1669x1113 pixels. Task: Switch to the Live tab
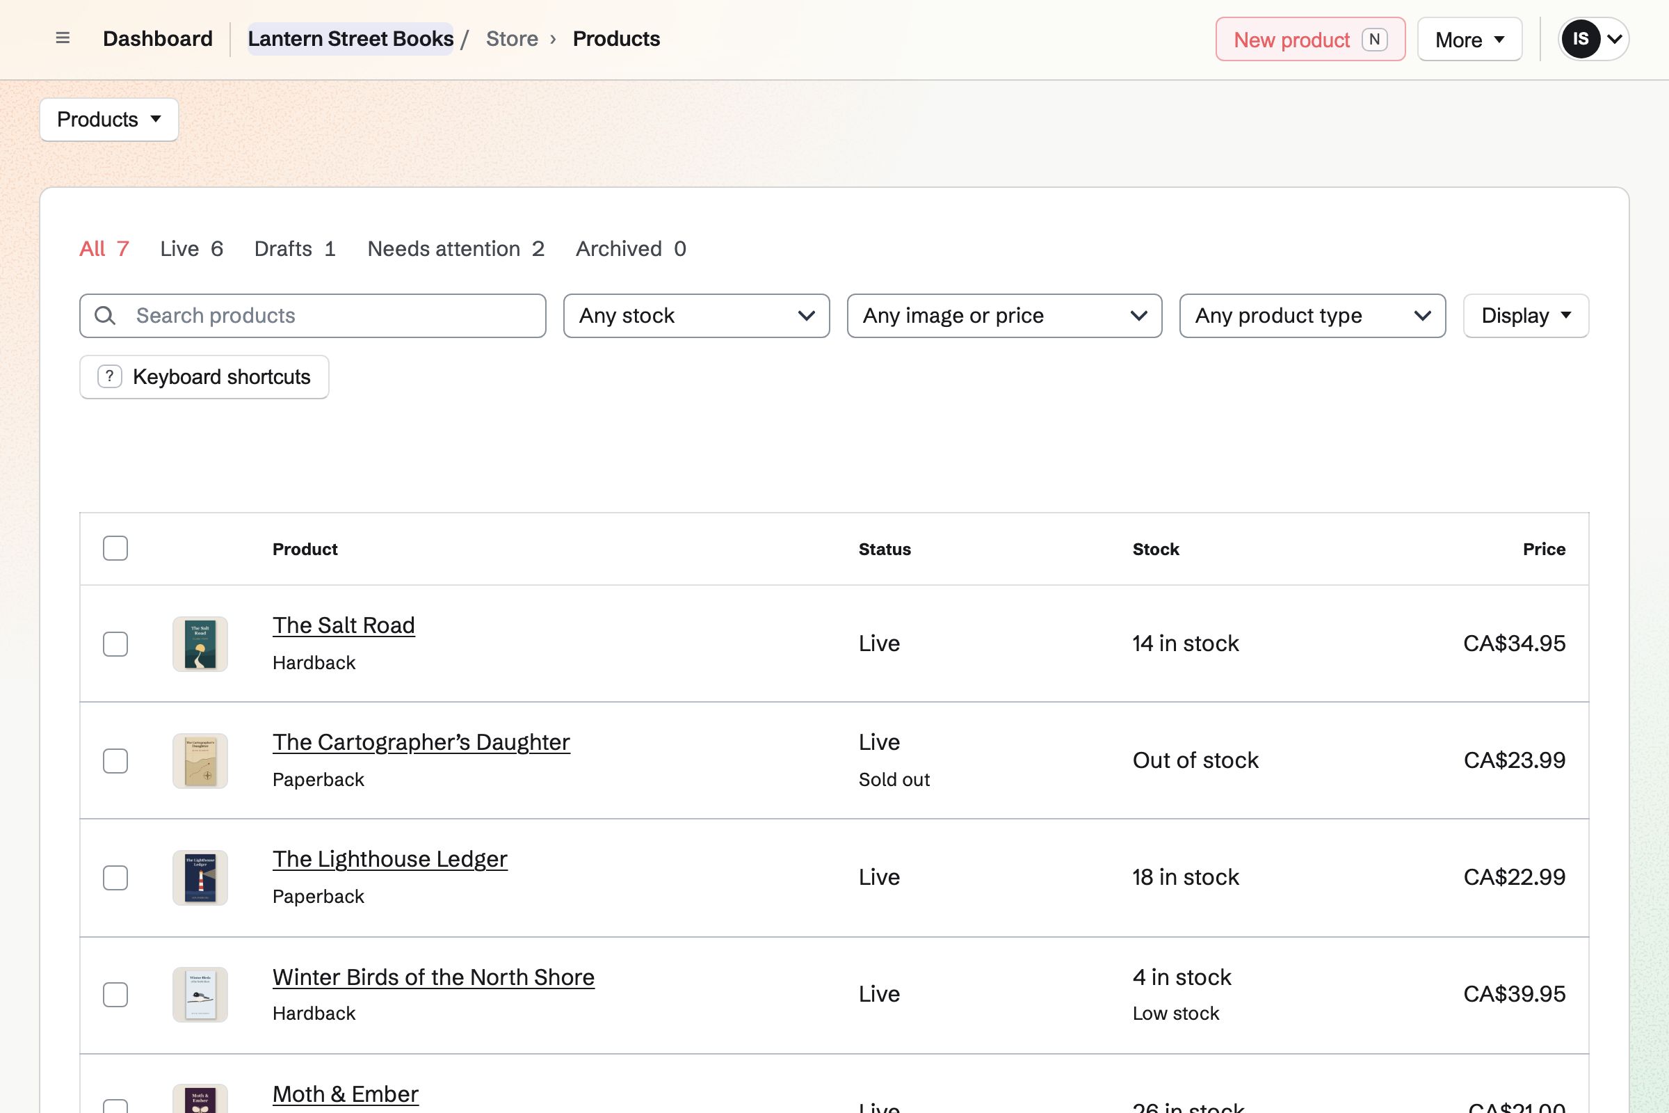pos(192,248)
